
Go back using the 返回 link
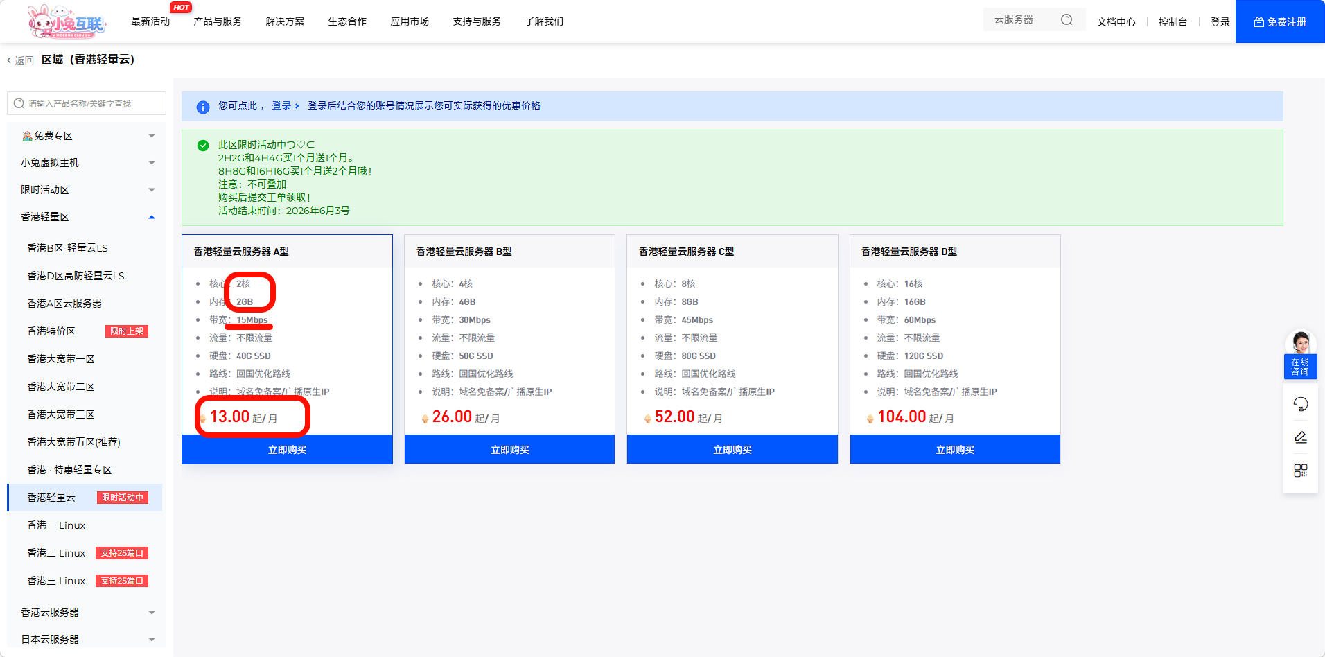(x=21, y=60)
